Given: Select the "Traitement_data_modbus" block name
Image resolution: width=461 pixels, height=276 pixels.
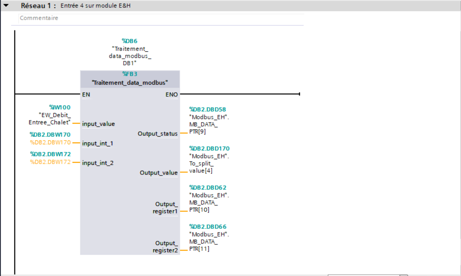Looking at the screenshot, I should click(x=130, y=83).
